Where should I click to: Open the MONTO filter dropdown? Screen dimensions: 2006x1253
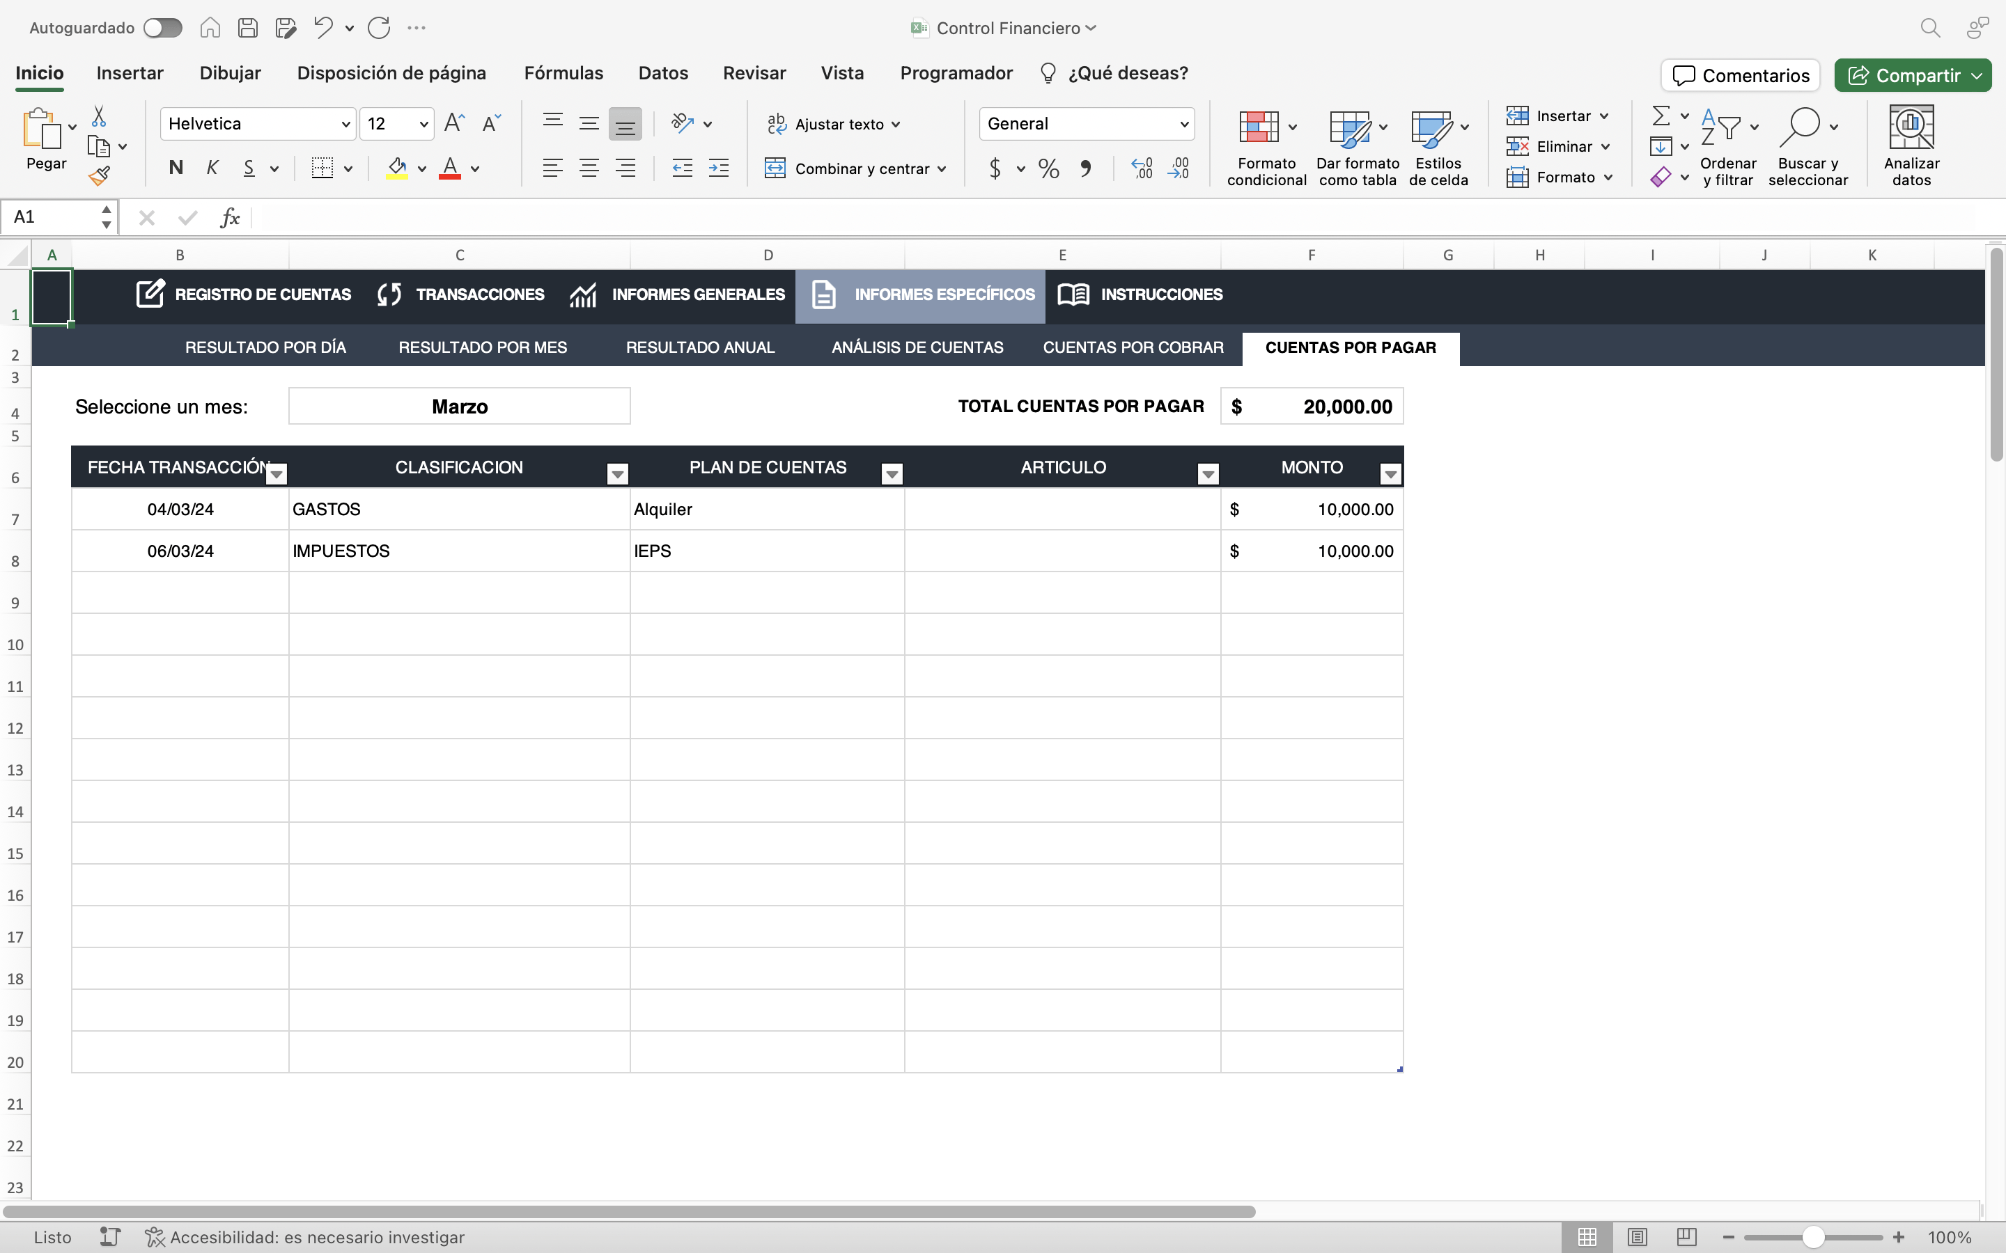tap(1390, 474)
